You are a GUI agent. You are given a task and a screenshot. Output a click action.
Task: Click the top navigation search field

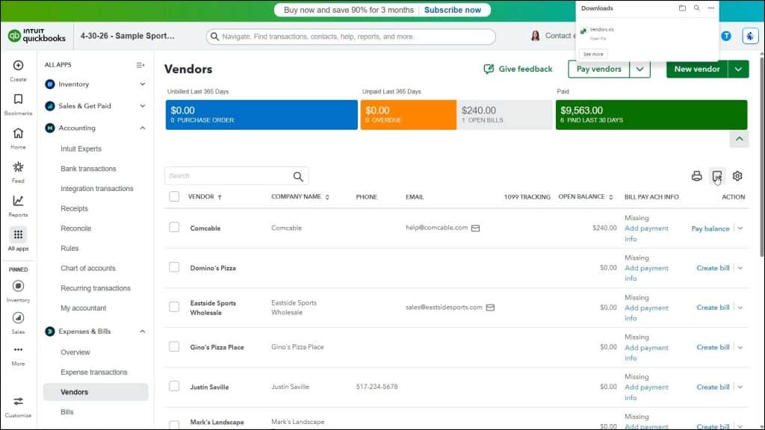351,37
